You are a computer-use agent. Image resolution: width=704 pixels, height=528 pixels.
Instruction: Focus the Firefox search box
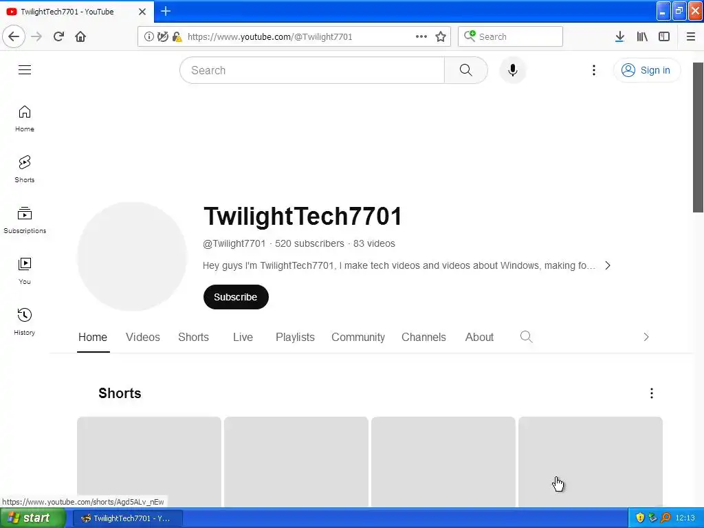pyautogui.click(x=510, y=36)
